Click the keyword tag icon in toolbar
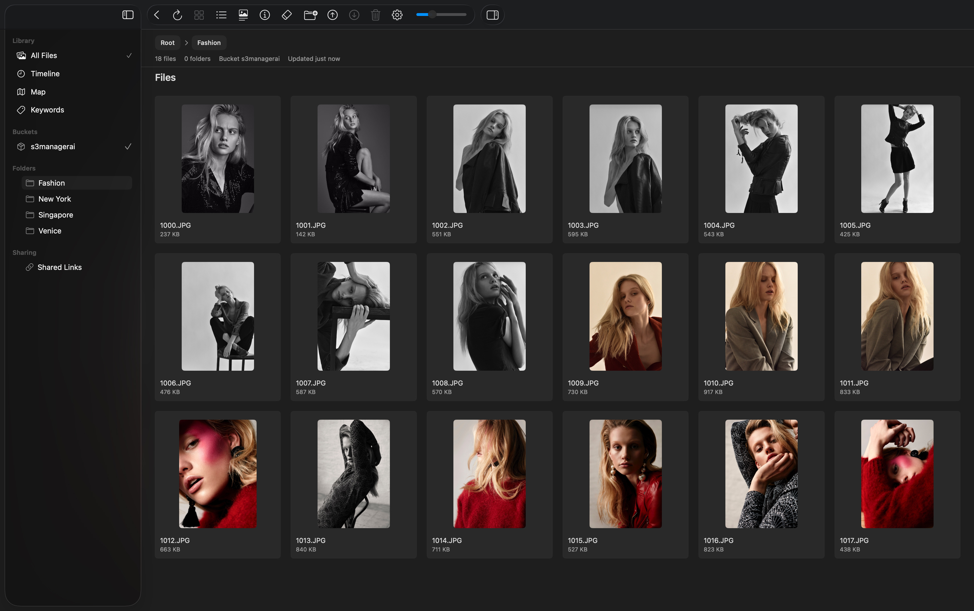974x611 pixels. 287,15
